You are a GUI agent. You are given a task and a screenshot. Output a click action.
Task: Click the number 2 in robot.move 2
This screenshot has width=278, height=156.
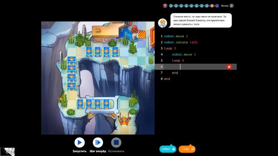pos(187,36)
